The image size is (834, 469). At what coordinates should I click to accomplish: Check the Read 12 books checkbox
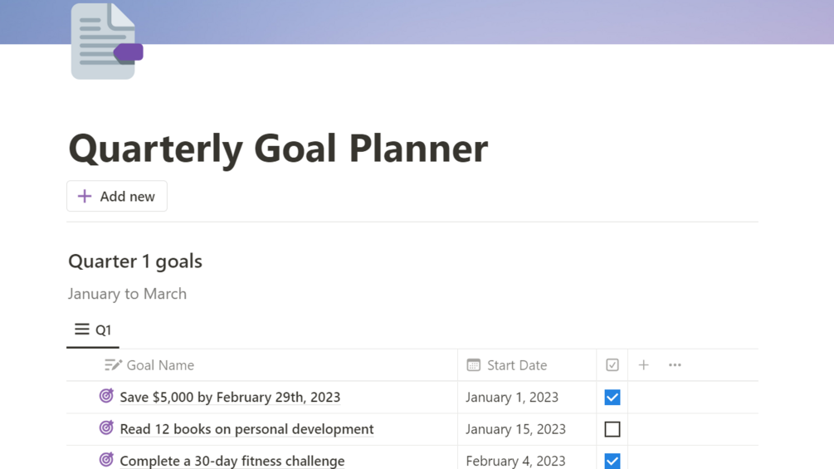612,429
